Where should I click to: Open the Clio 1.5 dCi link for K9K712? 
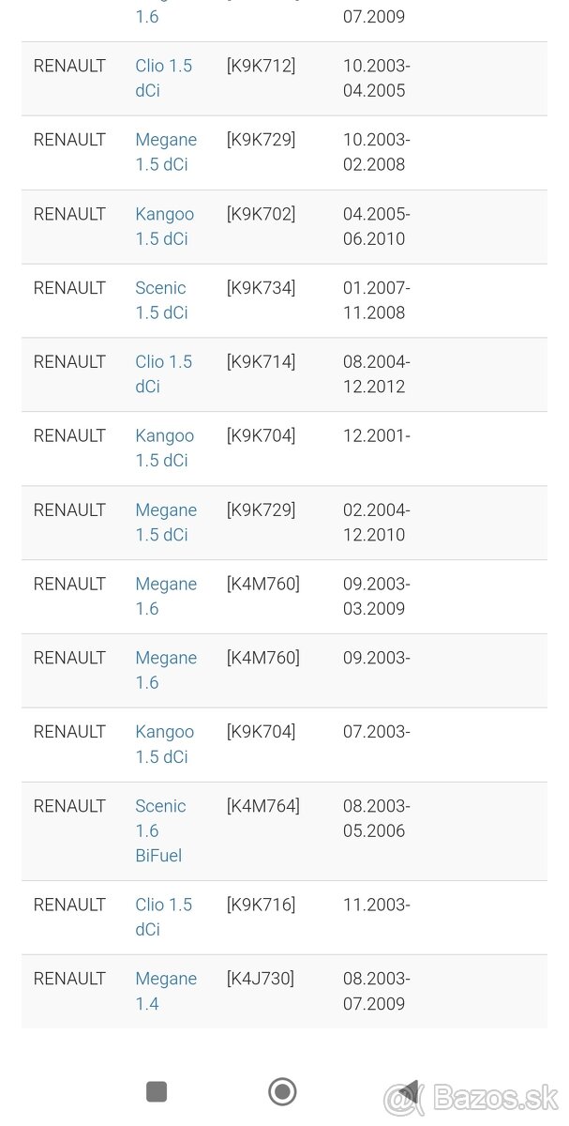click(x=163, y=78)
